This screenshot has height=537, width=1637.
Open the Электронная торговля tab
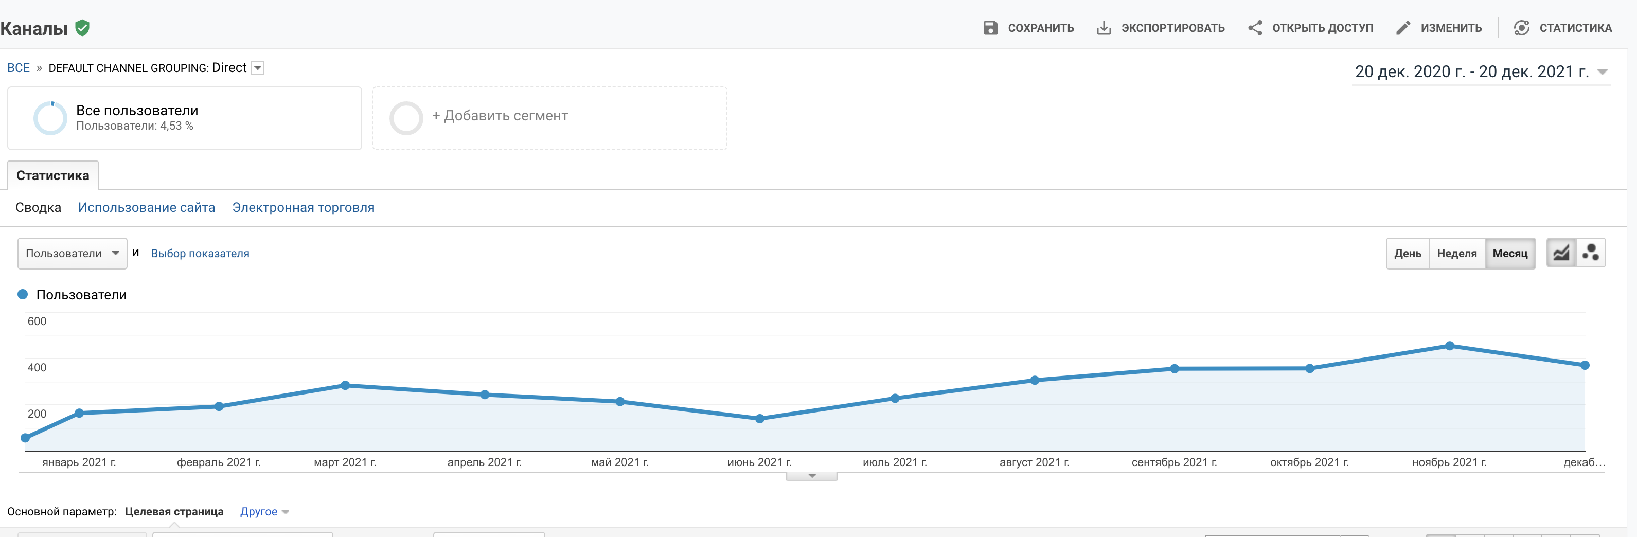click(x=303, y=208)
